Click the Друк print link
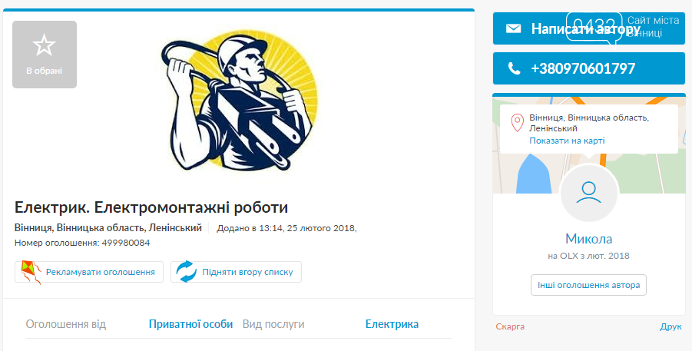The width and height of the screenshot is (692, 351). click(670, 327)
